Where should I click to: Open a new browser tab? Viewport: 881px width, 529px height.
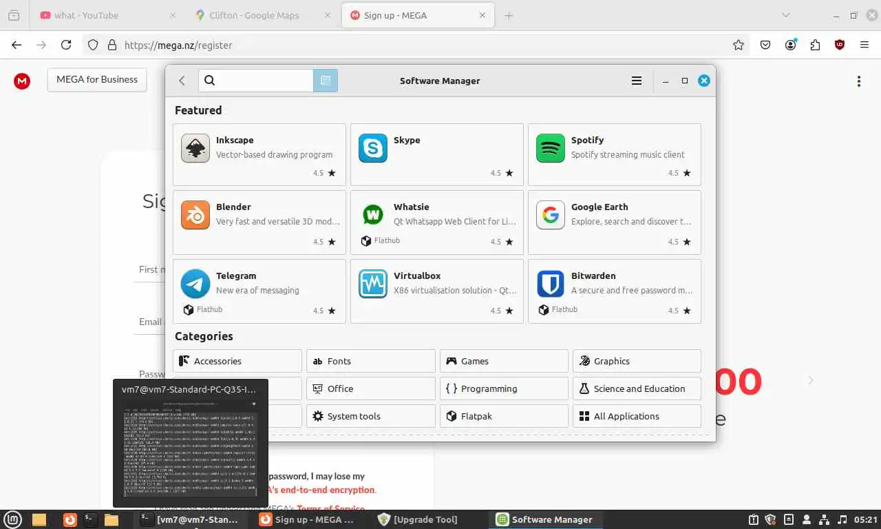509,15
